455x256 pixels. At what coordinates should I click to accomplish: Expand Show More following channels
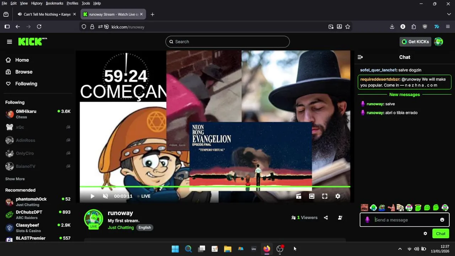click(x=15, y=179)
